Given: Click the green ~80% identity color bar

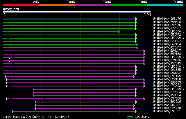Looking at the screenshot, I should click(129, 5).
